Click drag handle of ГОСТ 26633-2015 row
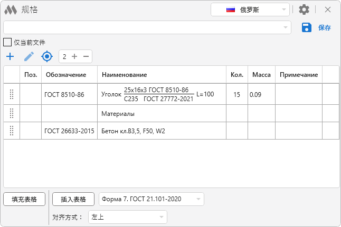The height and width of the screenshot is (227, 341). [x=12, y=131]
